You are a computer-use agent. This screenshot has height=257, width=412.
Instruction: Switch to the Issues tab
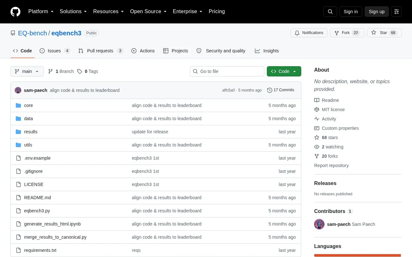pyautogui.click(x=55, y=51)
